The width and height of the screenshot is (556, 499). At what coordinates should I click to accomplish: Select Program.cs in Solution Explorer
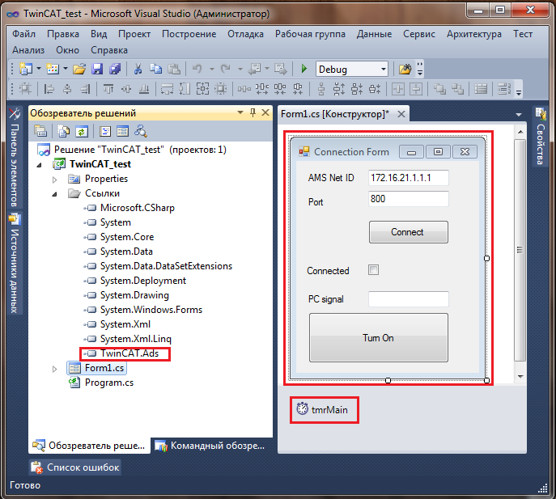point(109,383)
